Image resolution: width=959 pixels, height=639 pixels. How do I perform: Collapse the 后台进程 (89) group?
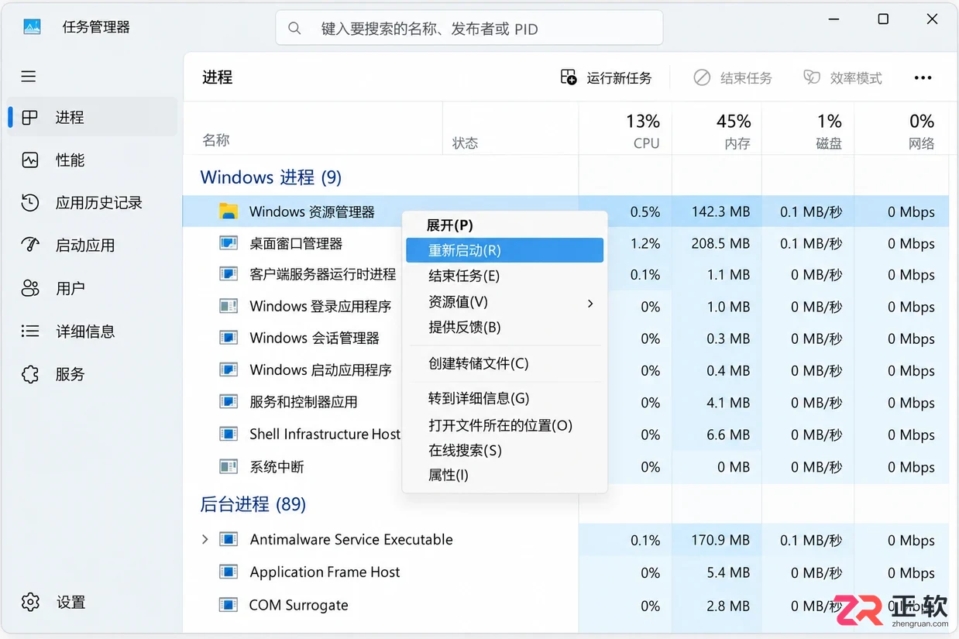[x=253, y=504]
